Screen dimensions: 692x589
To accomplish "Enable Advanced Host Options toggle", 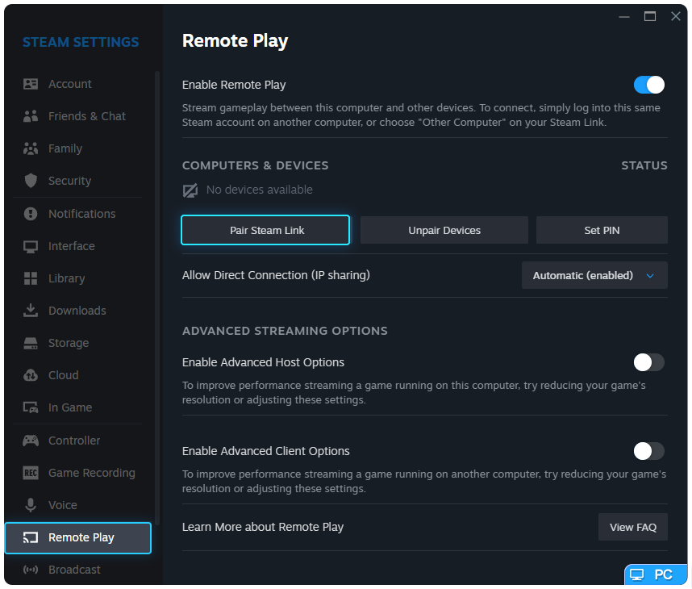I will 648,362.
